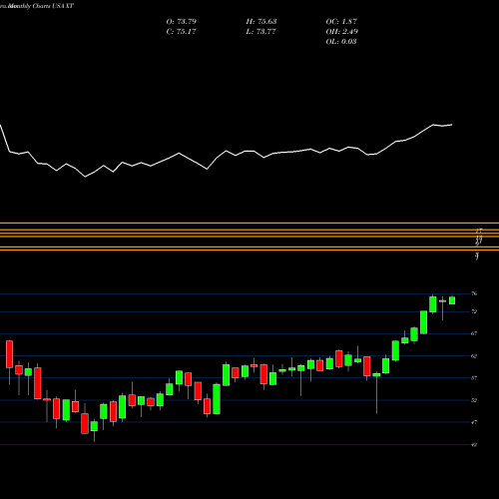Click the price axis label '42'

tap(474, 444)
